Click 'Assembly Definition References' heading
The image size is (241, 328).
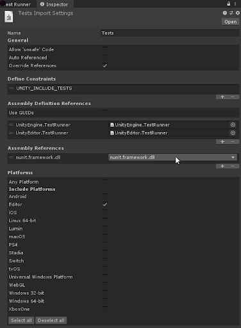(x=49, y=104)
